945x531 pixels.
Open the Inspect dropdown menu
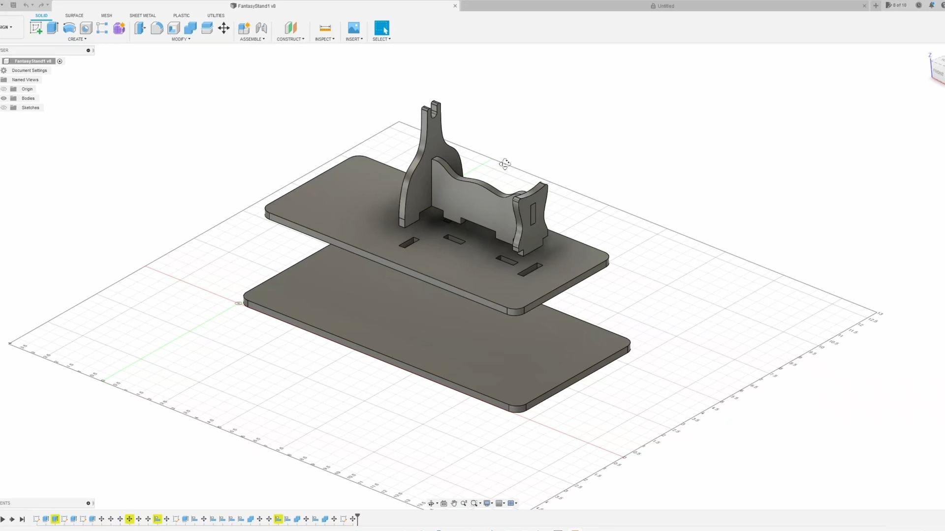click(x=325, y=39)
